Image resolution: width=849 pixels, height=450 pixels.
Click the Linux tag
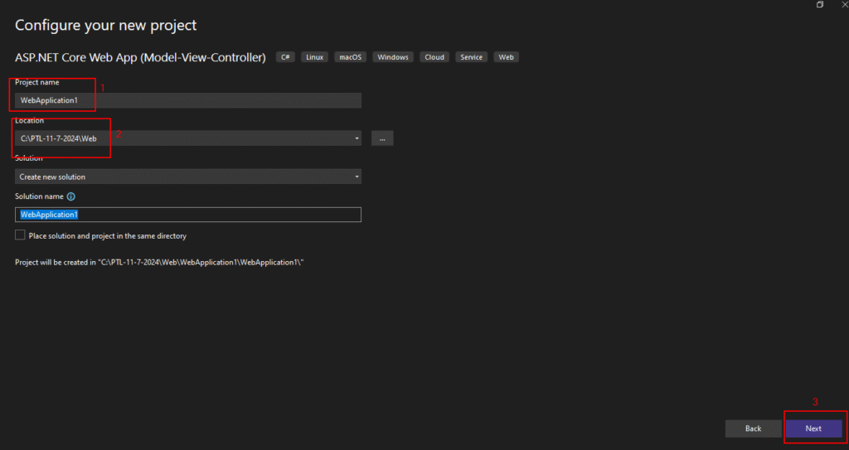coord(314,57)
